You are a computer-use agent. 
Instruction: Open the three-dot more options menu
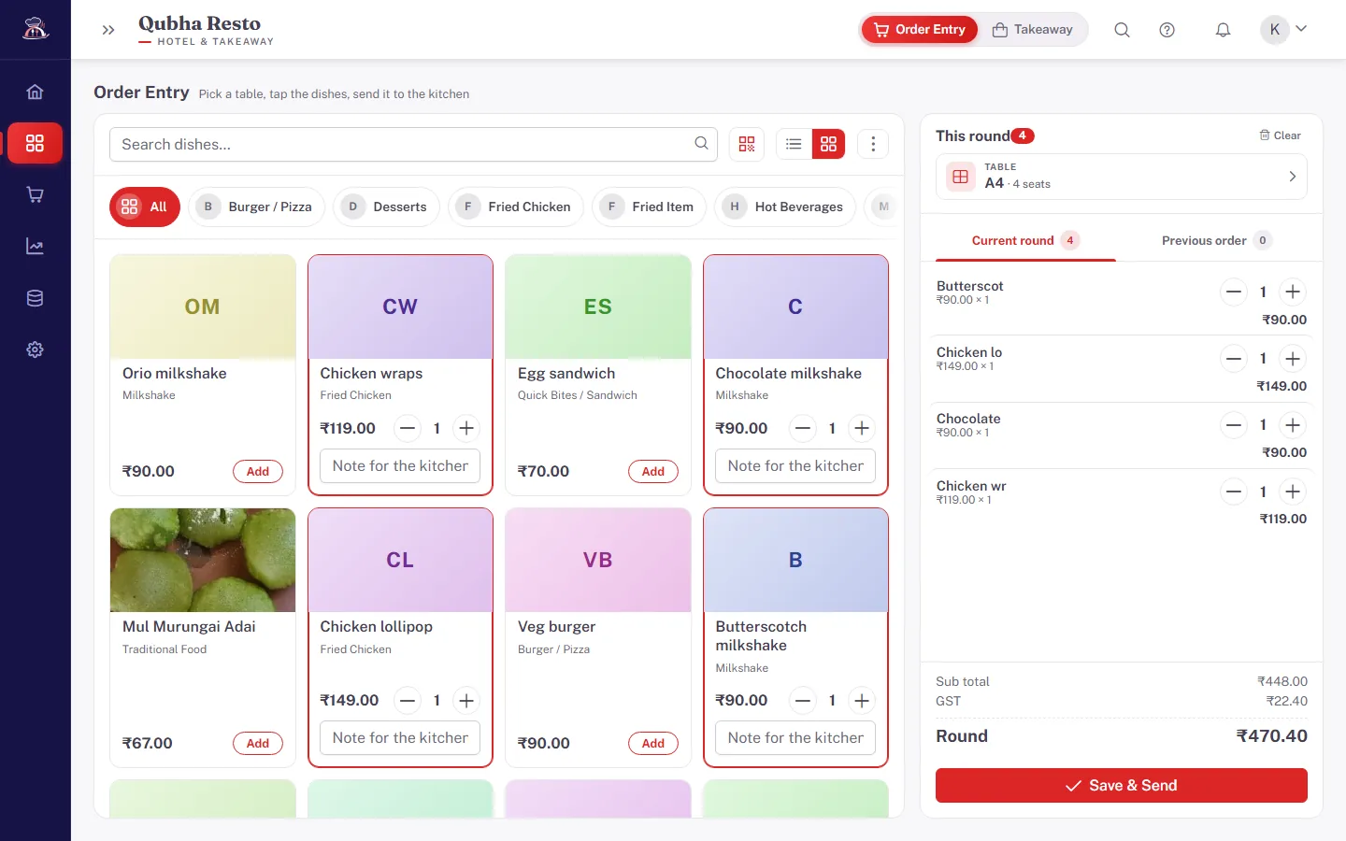coord(873,144)
